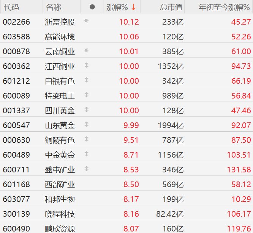
Task: Click the 名称 column header
Action: pyautogui.click(x=53, y=7)
